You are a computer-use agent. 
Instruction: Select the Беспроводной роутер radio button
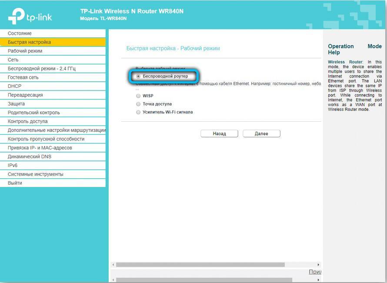[x=138, y=76]
